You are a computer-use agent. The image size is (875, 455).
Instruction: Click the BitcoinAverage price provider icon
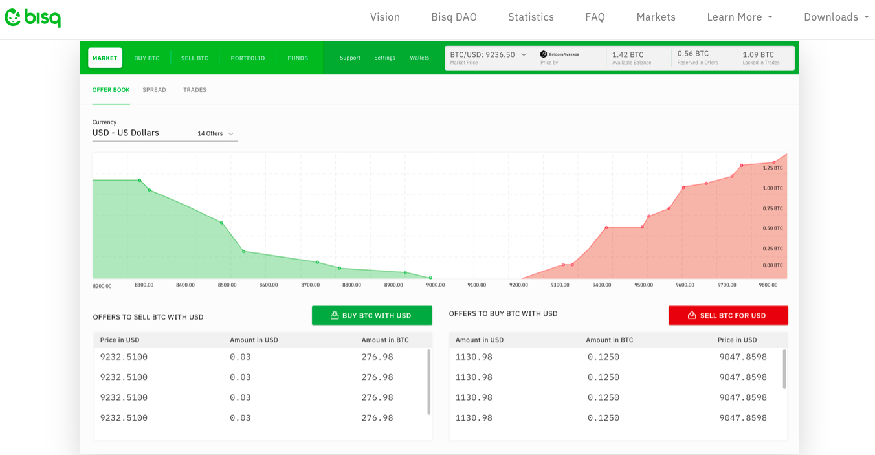(560, 54)
